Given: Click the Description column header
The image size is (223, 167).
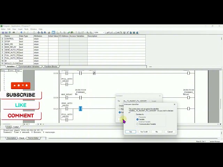Looking at the screenshot, I should [116, 36].
